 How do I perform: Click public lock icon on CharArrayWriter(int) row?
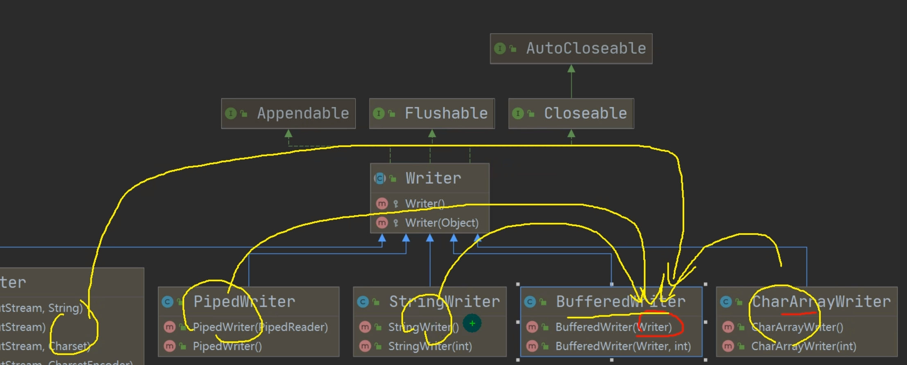coord(741,347)
